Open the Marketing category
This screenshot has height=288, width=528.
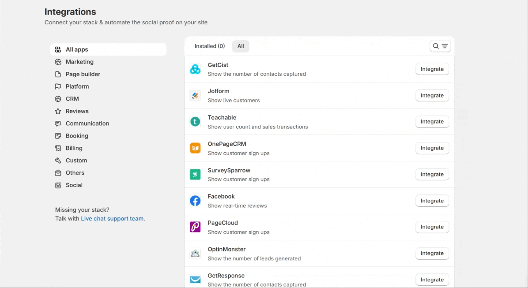coord(79,62)
